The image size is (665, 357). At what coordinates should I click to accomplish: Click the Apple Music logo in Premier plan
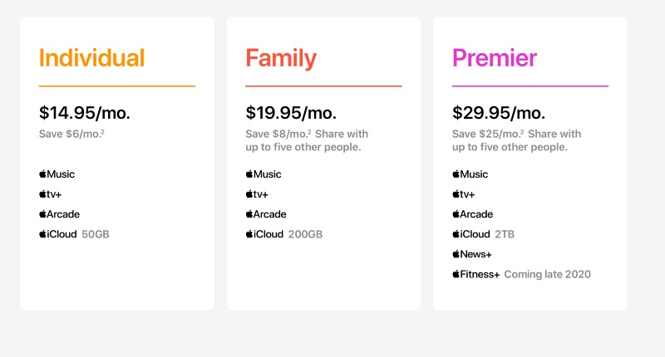point(470,174)
